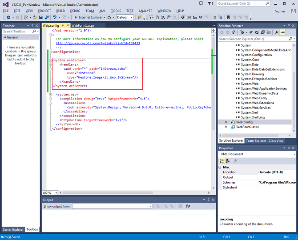Open Properties using the wrench icon in Solution Explorer
The height and width of the screenshot is (240, 298).
[277, 32]
